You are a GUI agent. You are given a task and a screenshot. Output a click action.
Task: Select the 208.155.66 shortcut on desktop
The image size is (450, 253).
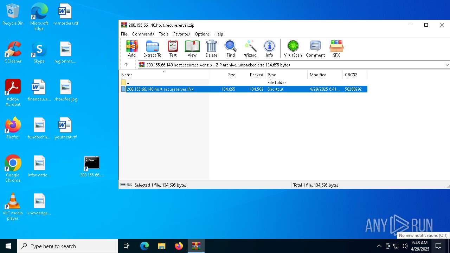click(x=92, y=167)
